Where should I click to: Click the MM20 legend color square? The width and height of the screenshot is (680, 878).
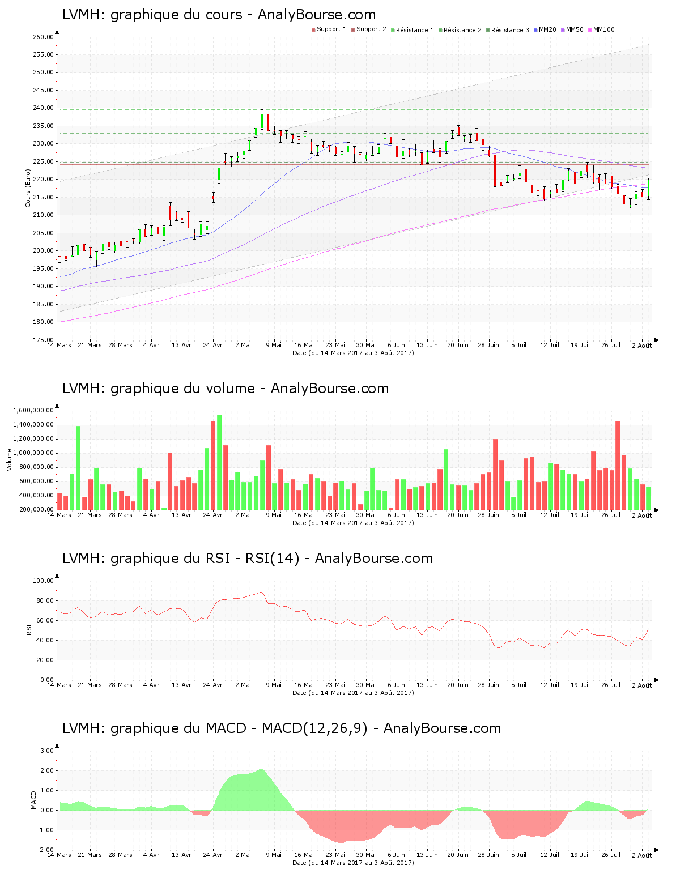pyautogui.click(x=535, y=30)
